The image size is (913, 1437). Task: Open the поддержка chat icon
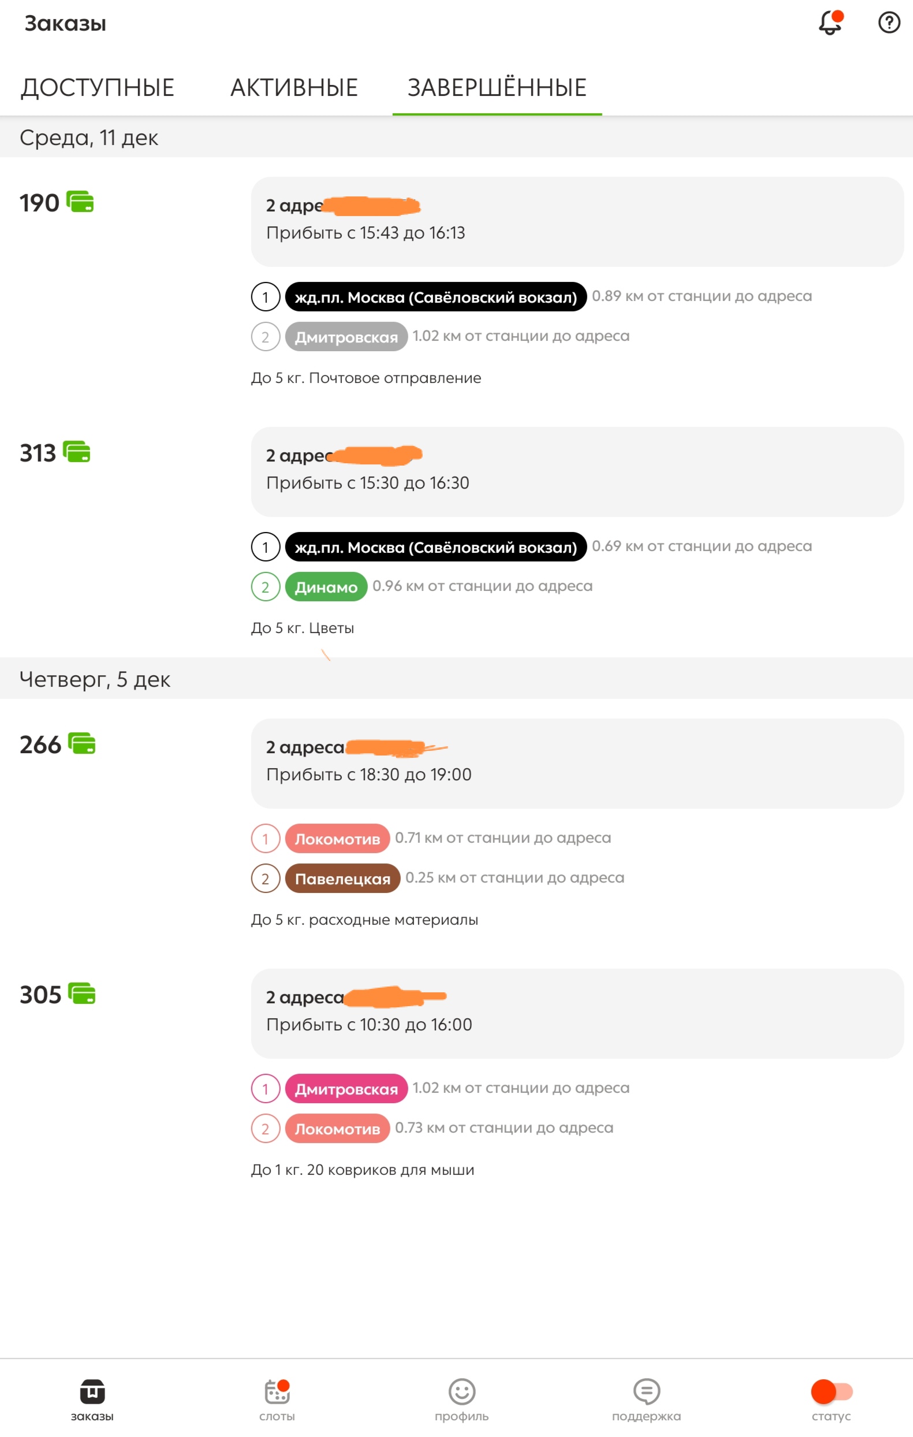click(646, 1393)
